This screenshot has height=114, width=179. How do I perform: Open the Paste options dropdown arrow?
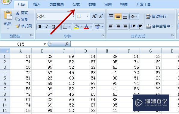[x=8, y=29]
